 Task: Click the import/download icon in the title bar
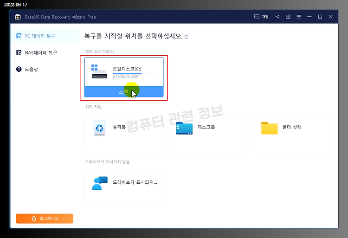[x=288, y=17]
